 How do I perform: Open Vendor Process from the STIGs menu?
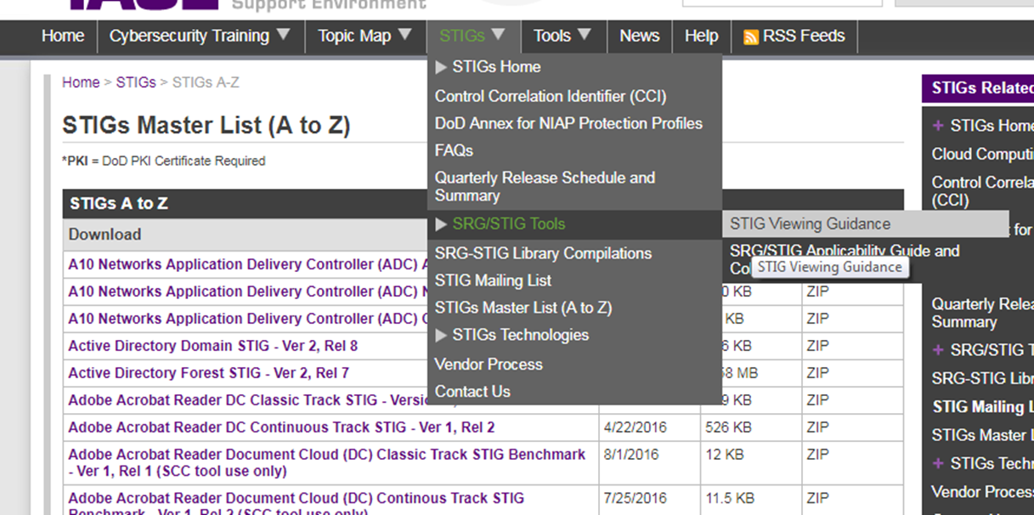click(x=489, y=365)
